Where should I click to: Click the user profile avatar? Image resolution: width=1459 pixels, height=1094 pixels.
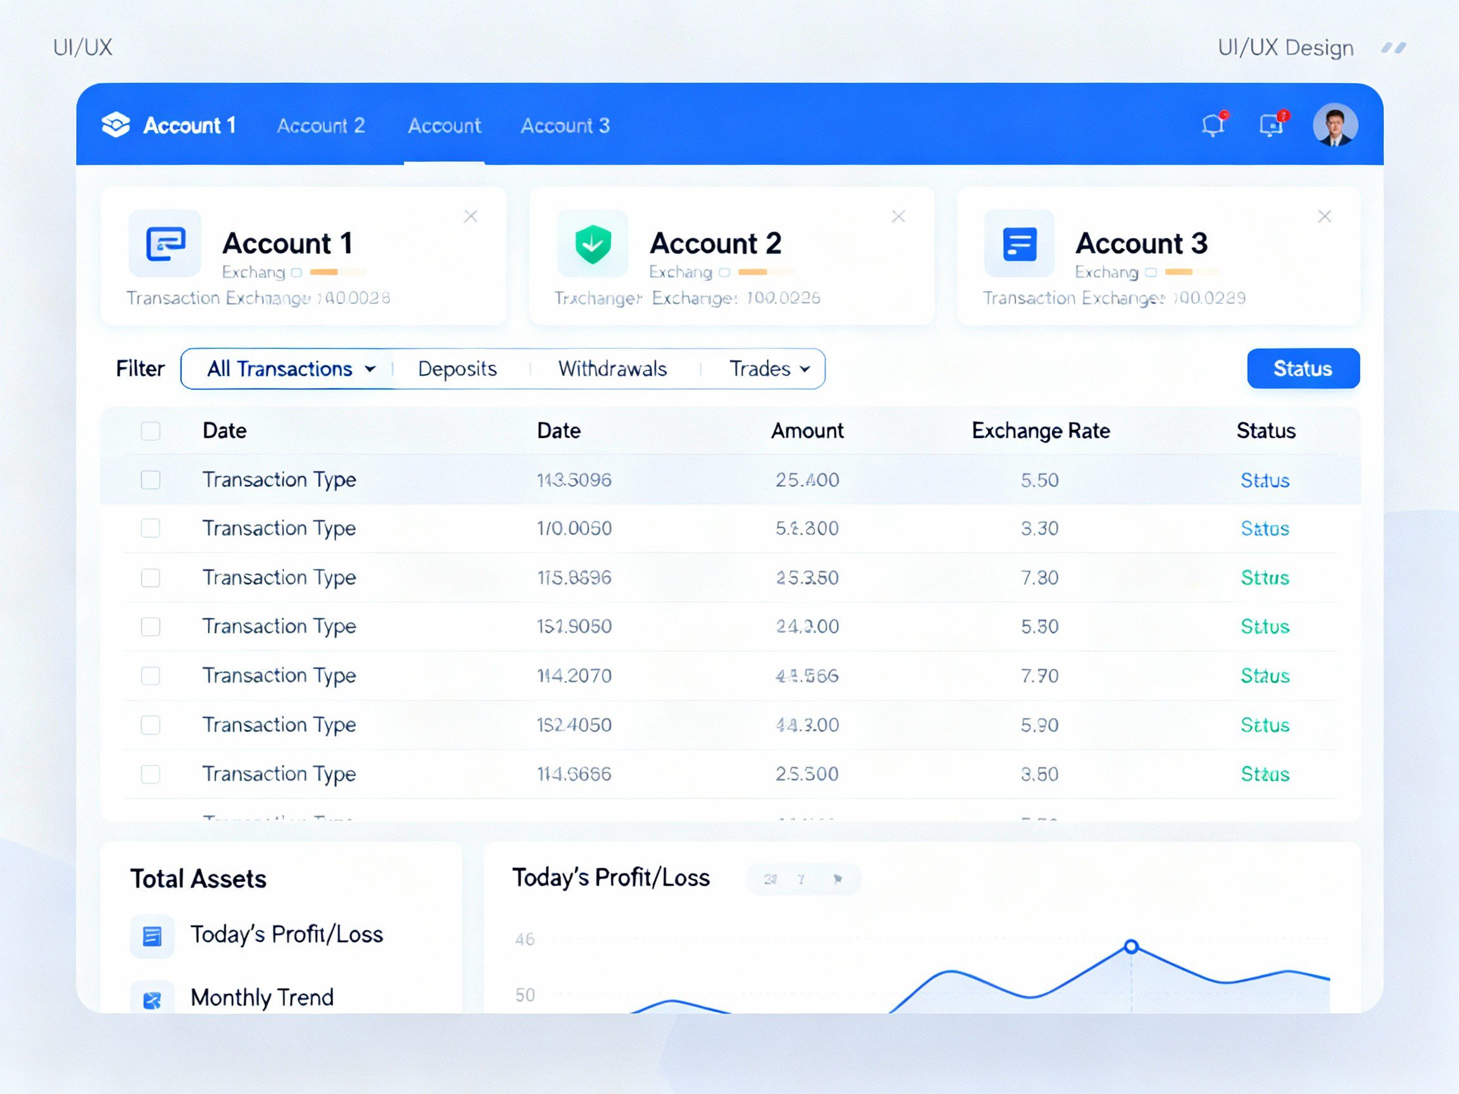coord(1334,125)
